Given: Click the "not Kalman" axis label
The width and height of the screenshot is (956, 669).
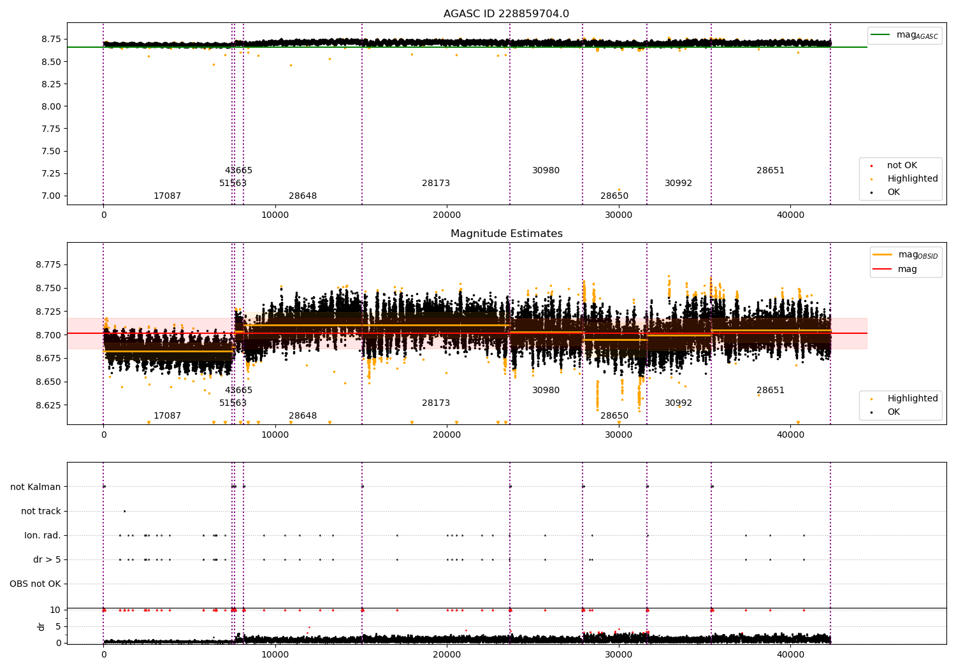Looking at the screenshot, I should coord(36,487).
